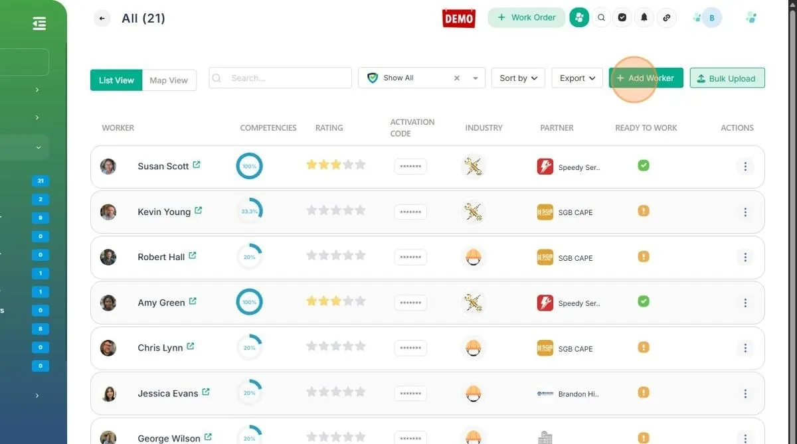This screenshot has height=444, width=797.
Task: Click the worker search input field
Action: (287, 78)
